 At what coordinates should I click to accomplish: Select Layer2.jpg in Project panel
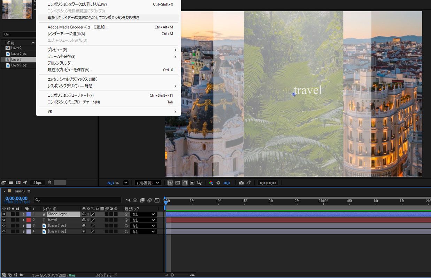[19, 54]
